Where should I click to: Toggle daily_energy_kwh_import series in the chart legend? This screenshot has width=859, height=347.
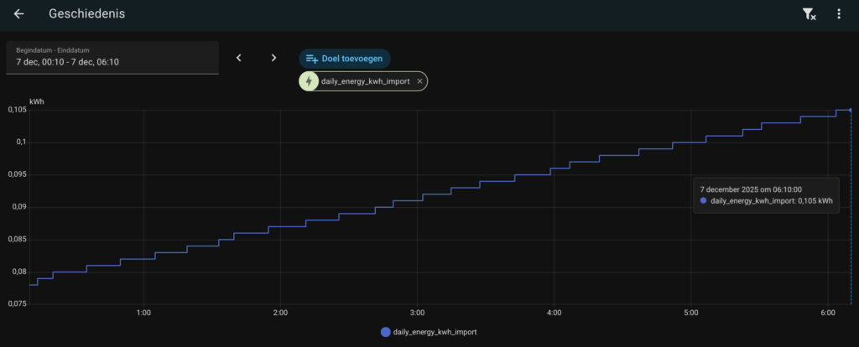[x=435, y=332]
